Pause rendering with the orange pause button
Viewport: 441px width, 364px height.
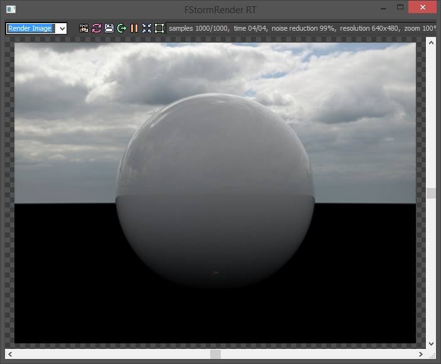point(134,28)
